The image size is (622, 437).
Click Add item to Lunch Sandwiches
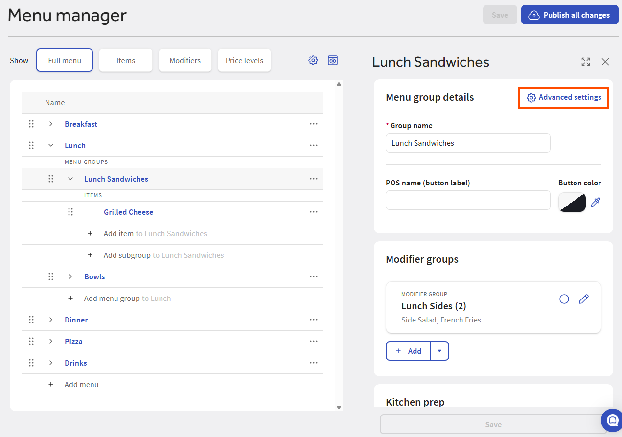pos(155,233)
